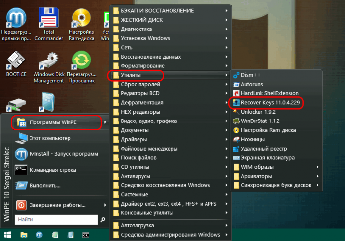Screen dimensions: 345x241
Task: Click the Windows Start button on taskbar
Action: point(7,235)
